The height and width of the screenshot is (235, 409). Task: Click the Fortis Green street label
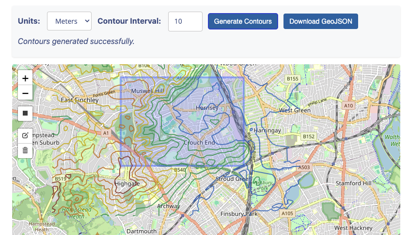click(104, 94)
